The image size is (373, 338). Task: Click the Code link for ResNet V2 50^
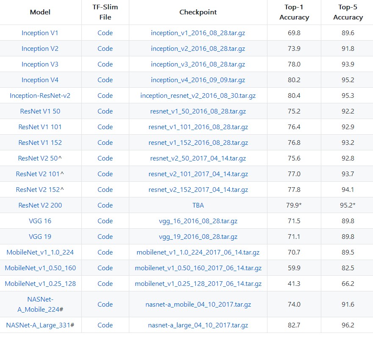(x=105, y=158)
